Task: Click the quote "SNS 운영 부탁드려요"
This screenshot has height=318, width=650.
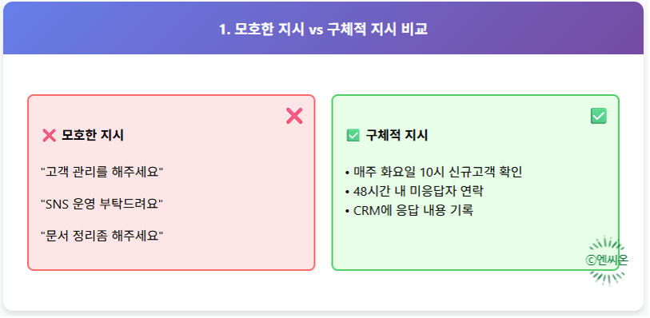Action: [102, 204]
